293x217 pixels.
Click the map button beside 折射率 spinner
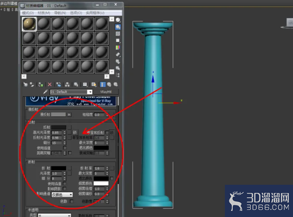pyautogui.click(x=112, y=168)
